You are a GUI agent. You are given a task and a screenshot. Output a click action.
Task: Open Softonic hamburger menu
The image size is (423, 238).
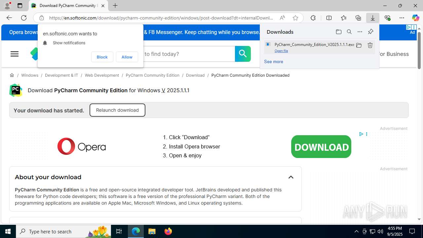click(x=15, y=54)
